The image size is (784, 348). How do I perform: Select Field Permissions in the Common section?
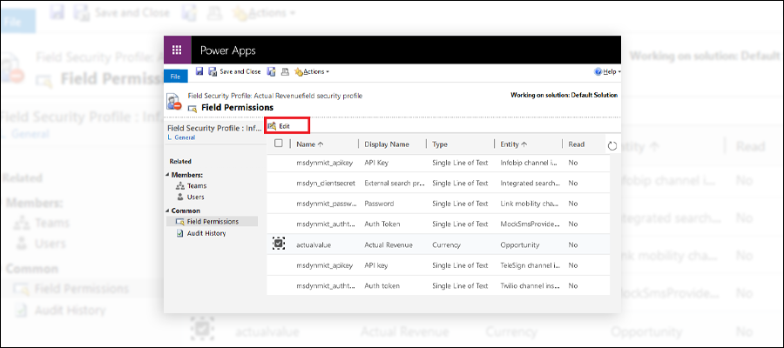[212, 221]
